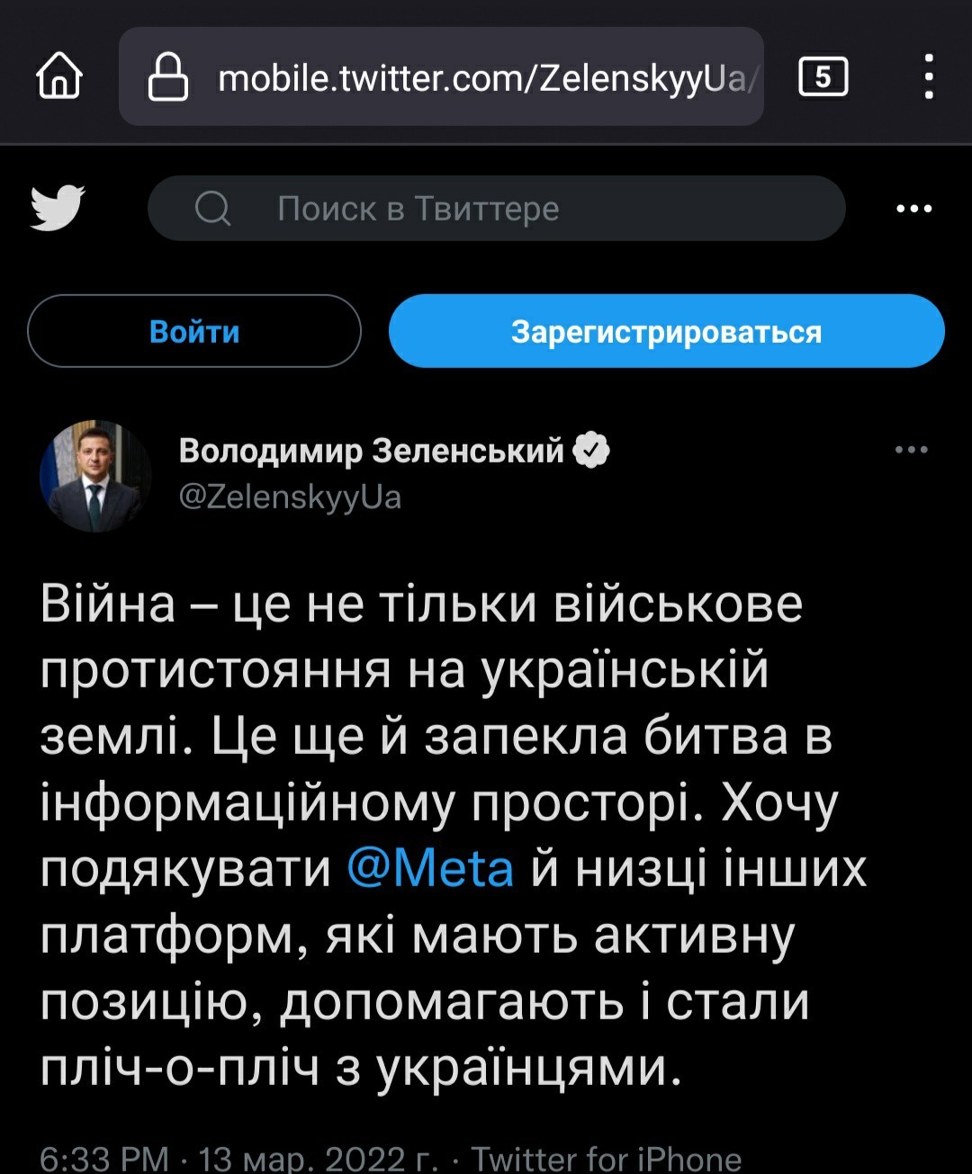Viewport: 972px width, 1174px height.
Task: Open Zelenskyy's profile avatar photo
Action: coord(95,476)
